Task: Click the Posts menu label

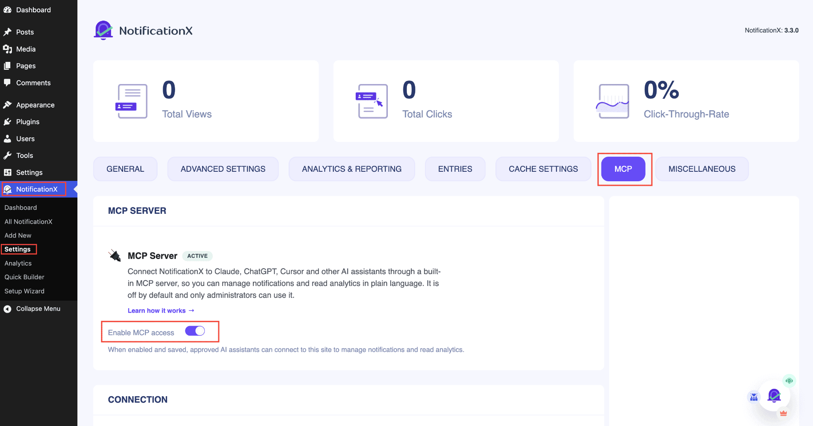Action: (25, 32)
